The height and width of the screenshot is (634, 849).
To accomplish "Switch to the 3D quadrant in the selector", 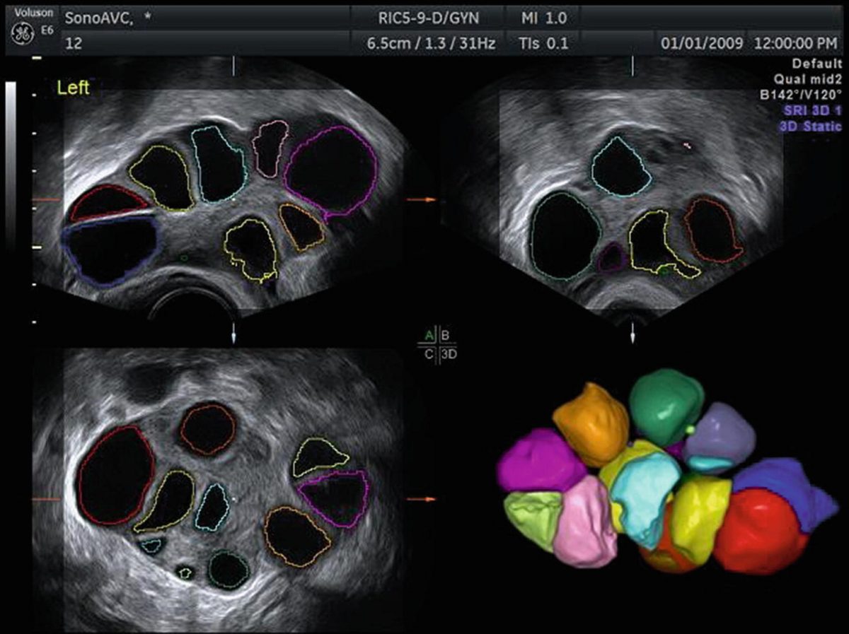I will click(x=449, y=355).
